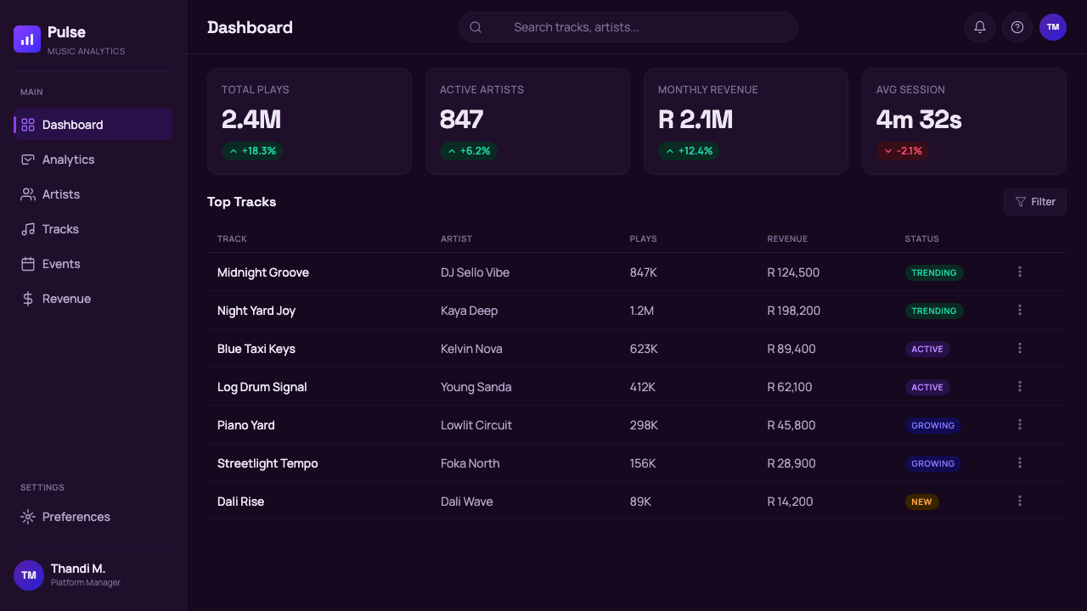Open the help question-mark icon
Screen dimensions: 1087x611
pos(1017,27)
